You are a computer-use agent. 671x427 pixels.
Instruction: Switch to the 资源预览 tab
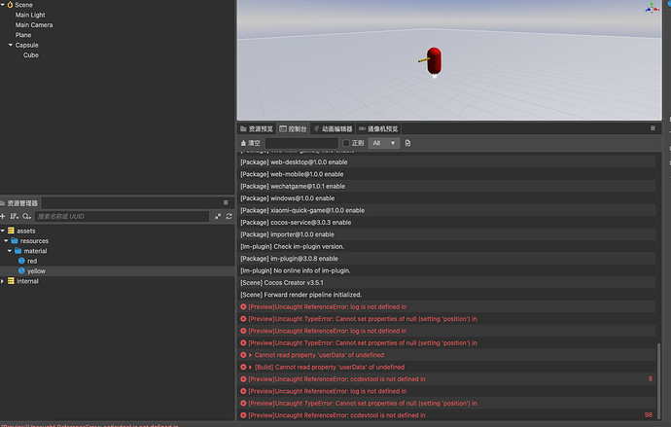pyautogui.click(x=257, y=128)
